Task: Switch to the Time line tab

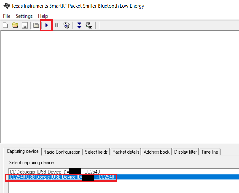Action: (x=210, y=152)
